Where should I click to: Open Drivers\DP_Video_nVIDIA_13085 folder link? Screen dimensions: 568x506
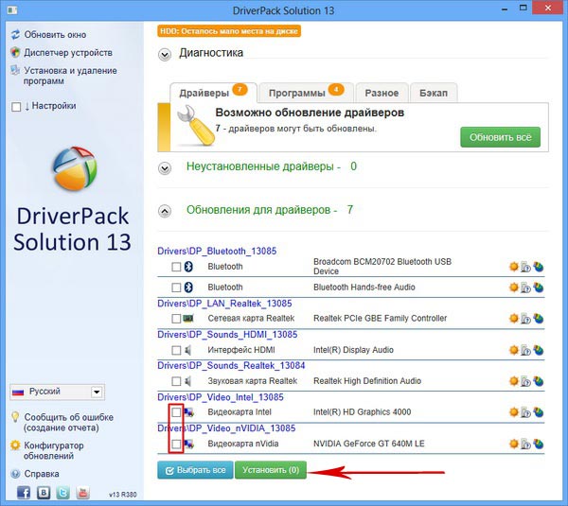[x=226, y=428]
